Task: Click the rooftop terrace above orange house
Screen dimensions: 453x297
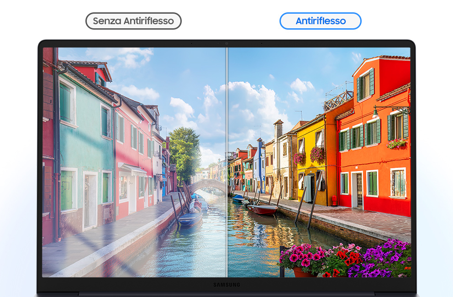Action: pos(338,100)
